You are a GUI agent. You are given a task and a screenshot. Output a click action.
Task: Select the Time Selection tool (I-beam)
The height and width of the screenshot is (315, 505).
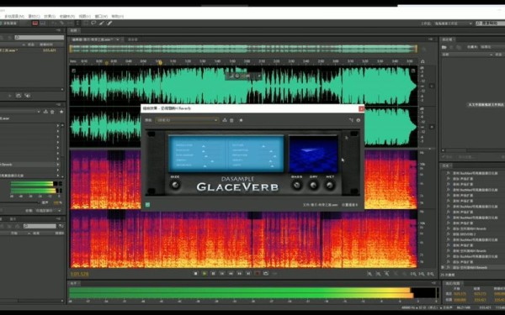pos(77,24)
